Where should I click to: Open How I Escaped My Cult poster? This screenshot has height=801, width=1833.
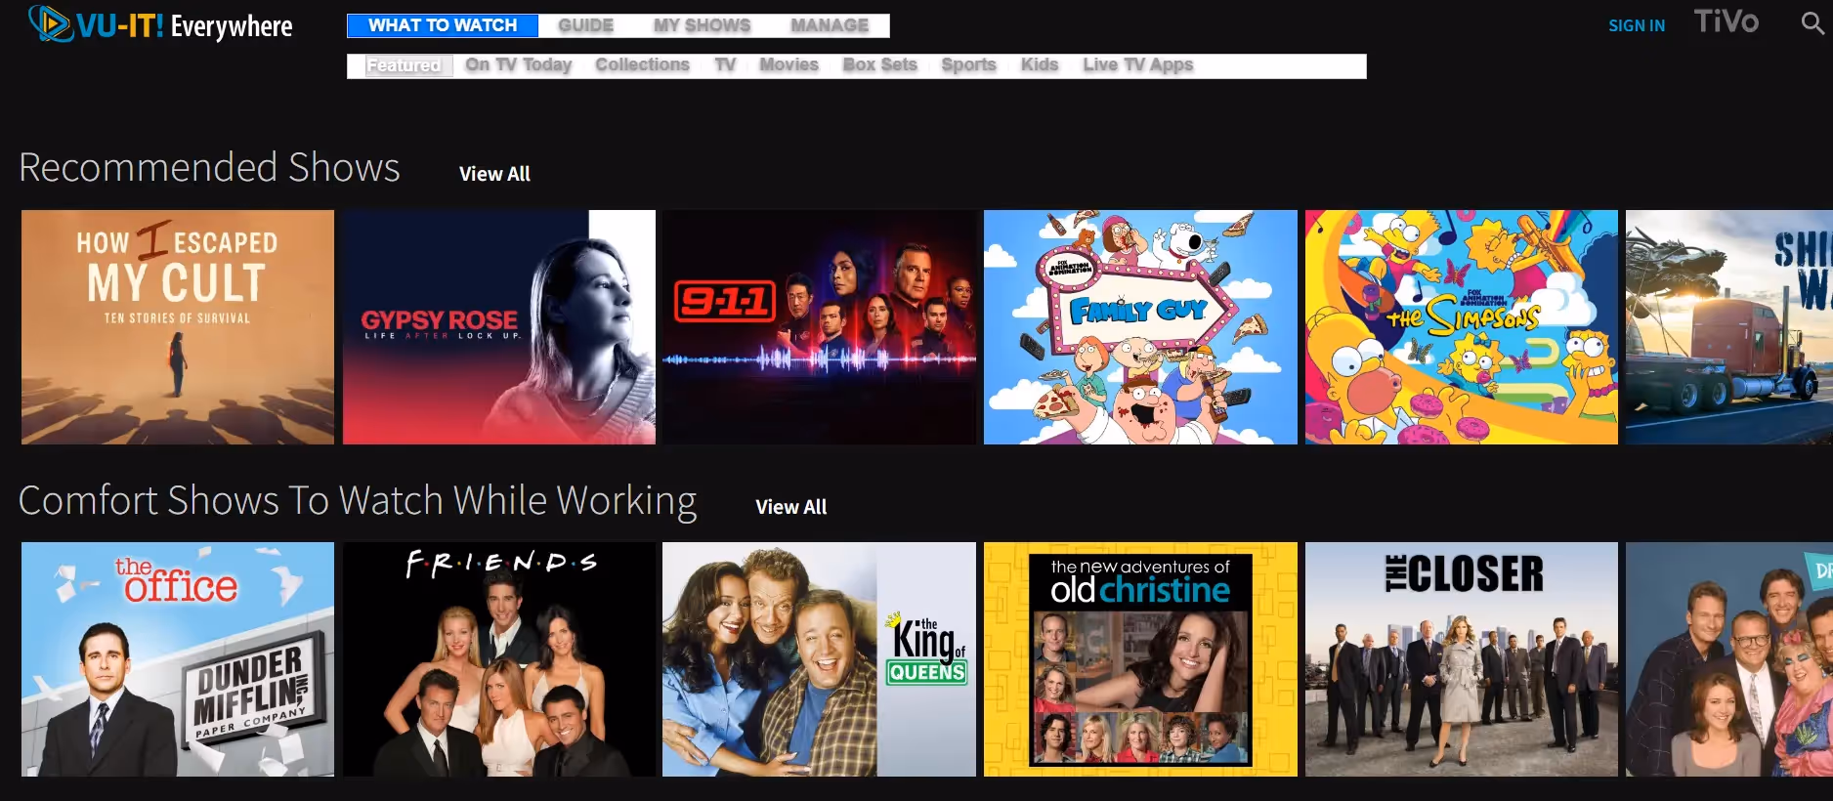pyautogui.click(x=178, y=327)
